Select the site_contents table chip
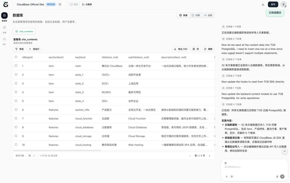Image resolution: width=290 pixels, height=183 pixels. click(24, 31)
